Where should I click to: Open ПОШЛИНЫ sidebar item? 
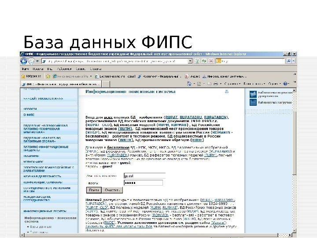[31, 156]
